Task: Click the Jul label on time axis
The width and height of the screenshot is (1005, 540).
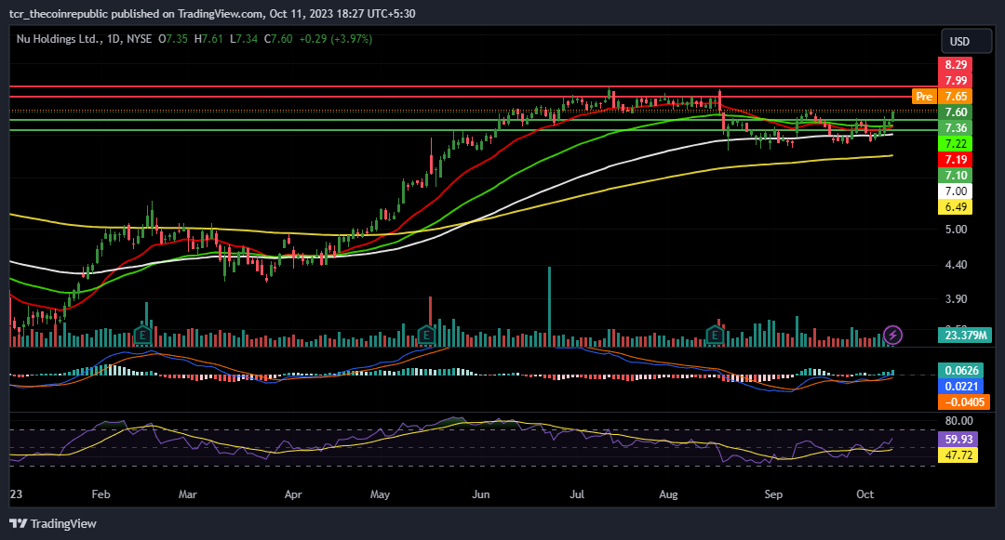Action: (x=577, y=494)
